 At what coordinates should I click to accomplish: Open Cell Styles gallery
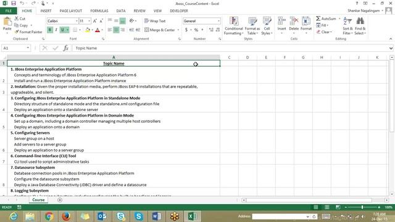tap(267, 26)
